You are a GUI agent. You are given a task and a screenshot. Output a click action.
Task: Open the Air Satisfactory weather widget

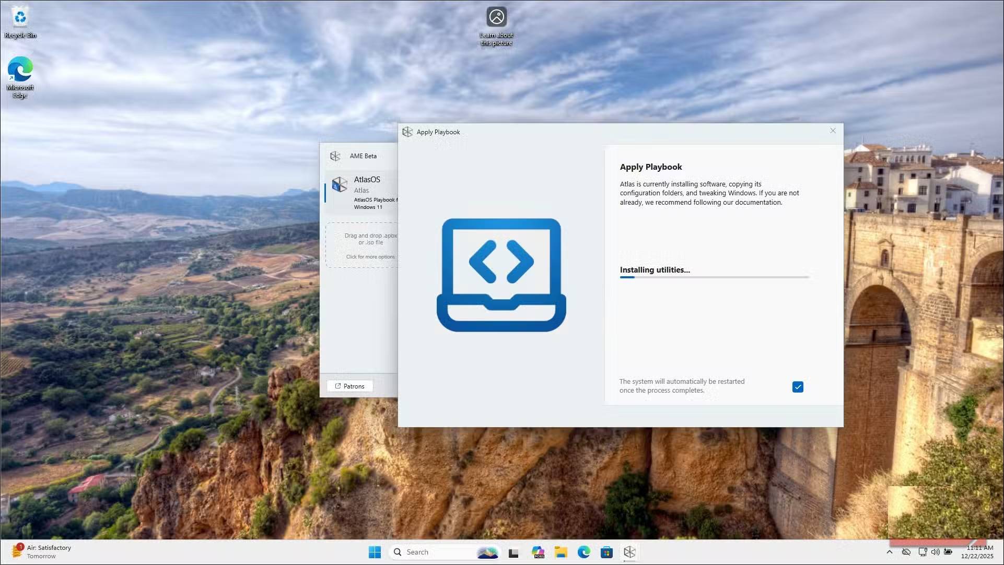tap(41, 551)
